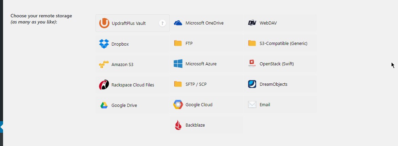Viewport: 398px width, 146px height.
Task: Click the Amazon S3 cubes icon
Action: pyautogui.click(x=104, y=64)
